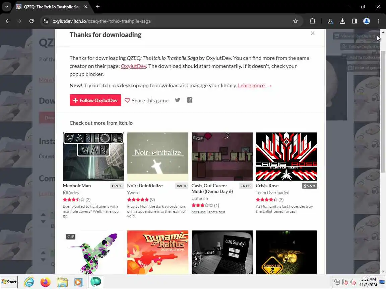Expand the tab search dropdown

coord(7,7)
